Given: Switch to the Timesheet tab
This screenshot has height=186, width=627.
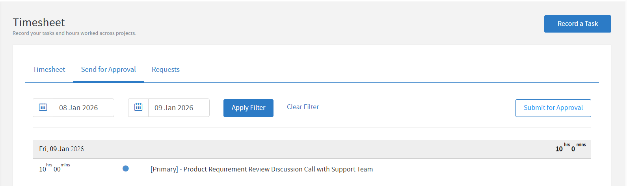Looking at the screenshot, I should 49,69.
